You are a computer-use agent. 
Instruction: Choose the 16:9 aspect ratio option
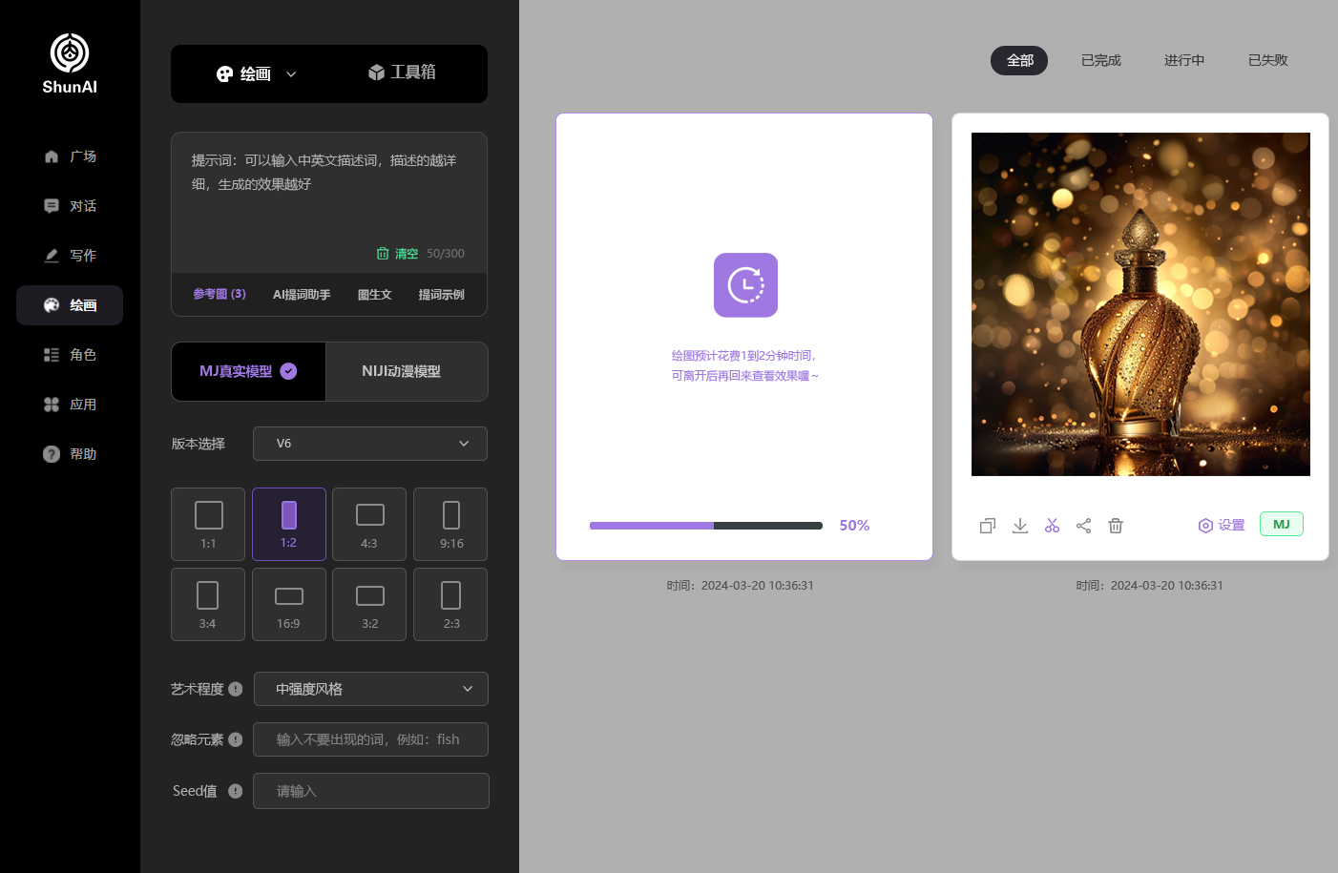coord(288,604)
